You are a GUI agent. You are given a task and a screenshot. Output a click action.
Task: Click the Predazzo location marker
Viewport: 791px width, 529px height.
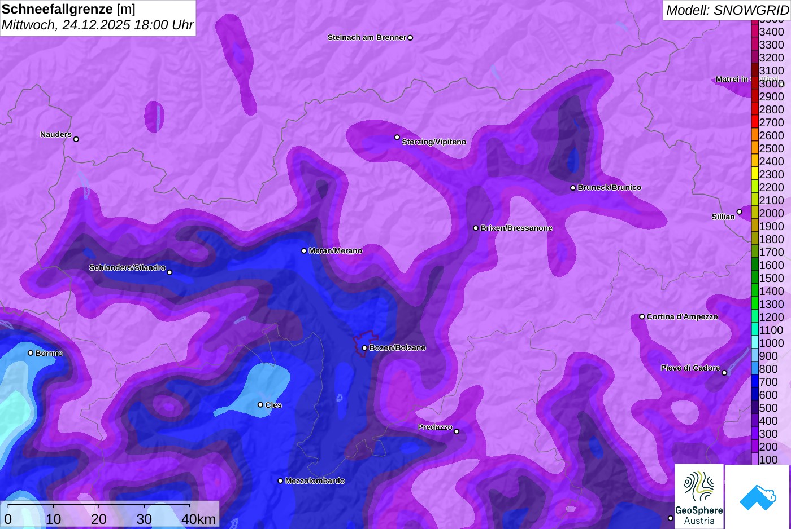pyautogui.click(x=457, y=431)
